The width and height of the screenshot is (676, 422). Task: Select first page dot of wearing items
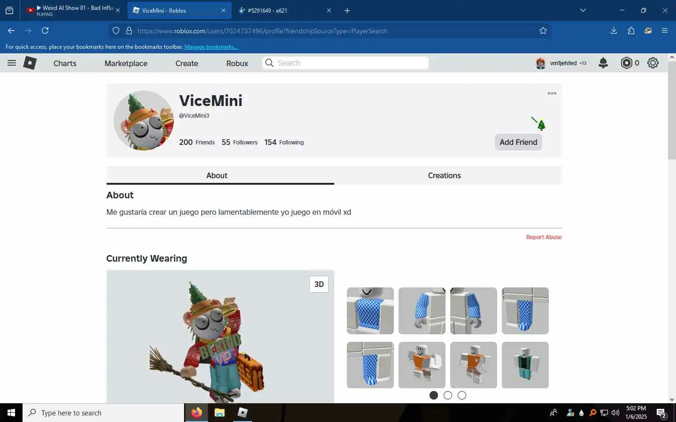pyautogui.click(x=434, y=395)
